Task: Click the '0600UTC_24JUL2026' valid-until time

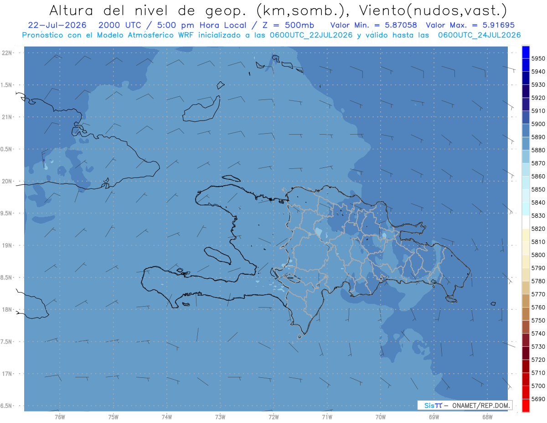Action: click(479, 35)
